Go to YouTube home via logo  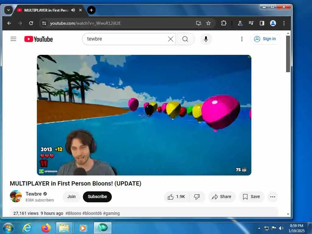(x=38, y=39)
